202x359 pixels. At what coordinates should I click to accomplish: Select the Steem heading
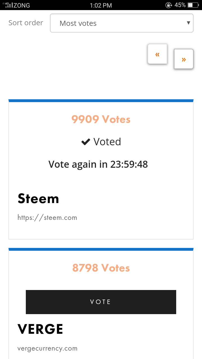(38, 199)
